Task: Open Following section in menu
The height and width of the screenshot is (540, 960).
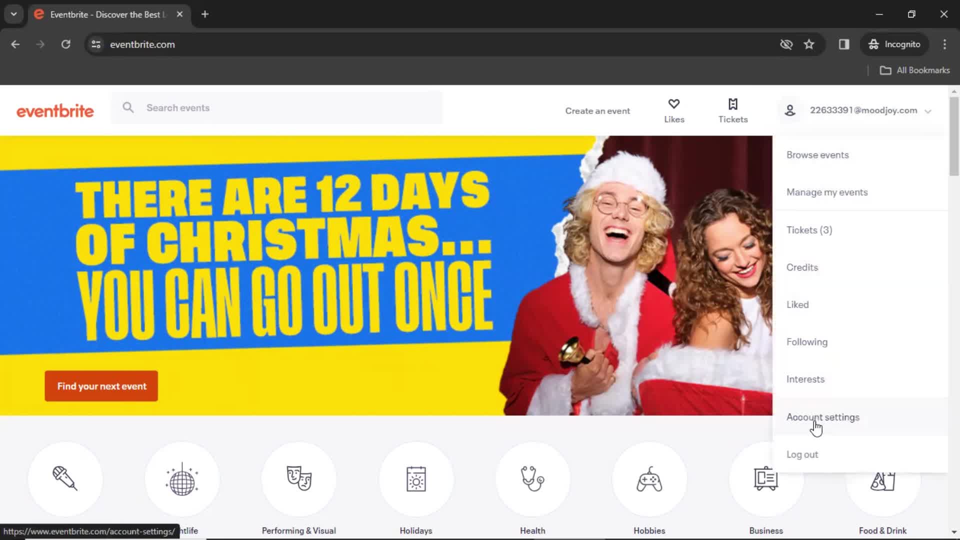Action: point(806,341)
